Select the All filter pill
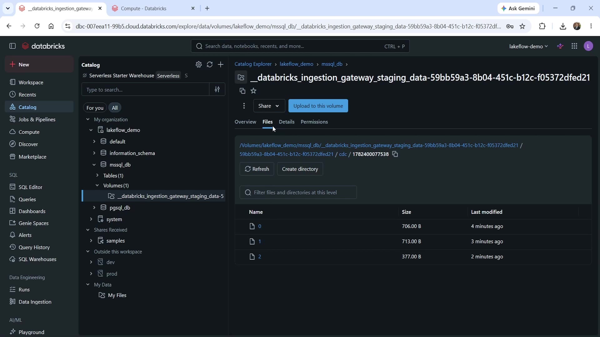Image resolution: width=600 pixels, height=337 pixels. coord(115,108)
